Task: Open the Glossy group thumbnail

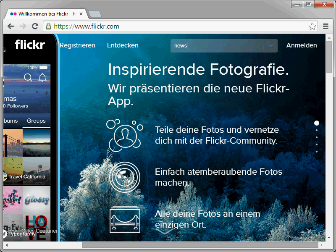Action: 37,200
